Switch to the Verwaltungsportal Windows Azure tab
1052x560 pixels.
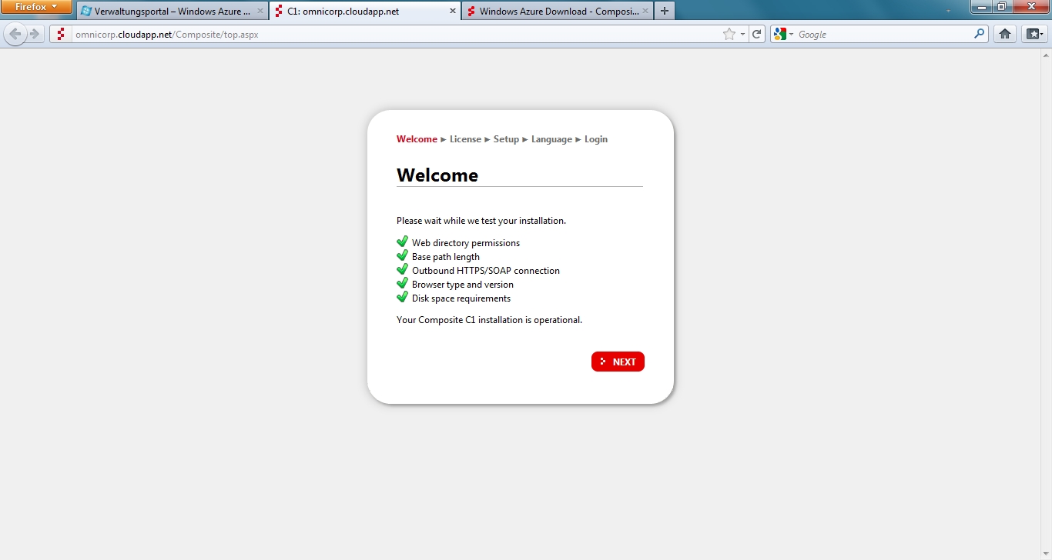[168, 12]
